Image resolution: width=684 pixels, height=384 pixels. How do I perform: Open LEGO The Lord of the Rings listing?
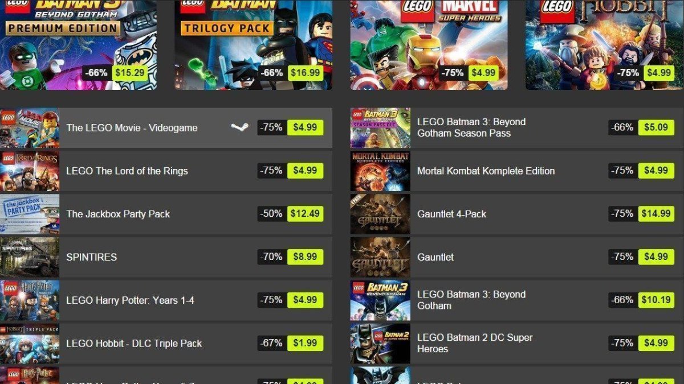(166, 171)
